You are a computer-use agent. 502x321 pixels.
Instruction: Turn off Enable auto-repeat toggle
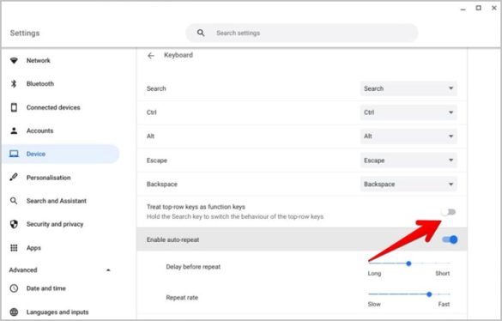450,239
